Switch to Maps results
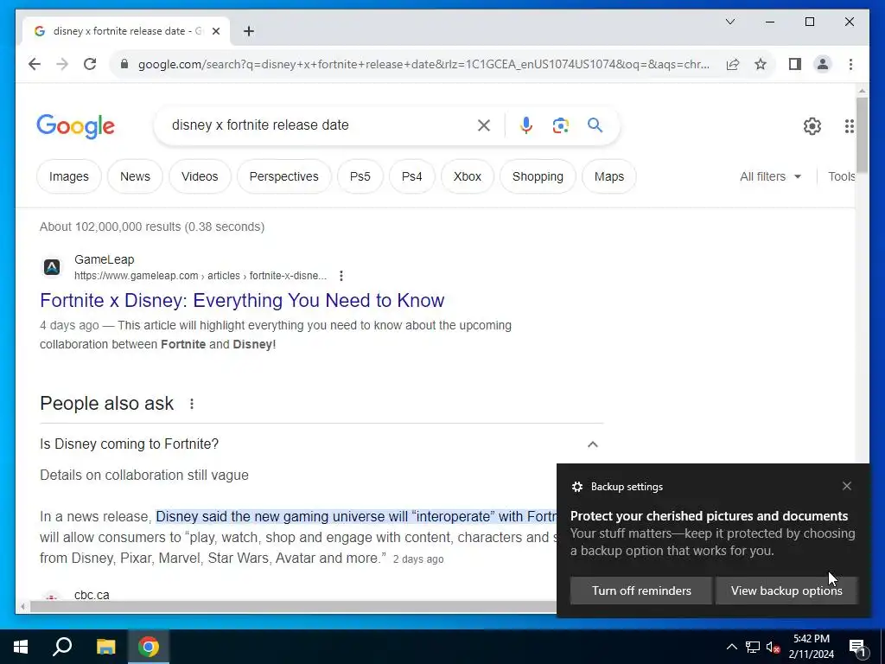Screen dimensions: 885x664 (x=609, y=176)
